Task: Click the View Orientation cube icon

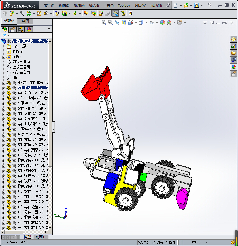Action: coord(131,22)
